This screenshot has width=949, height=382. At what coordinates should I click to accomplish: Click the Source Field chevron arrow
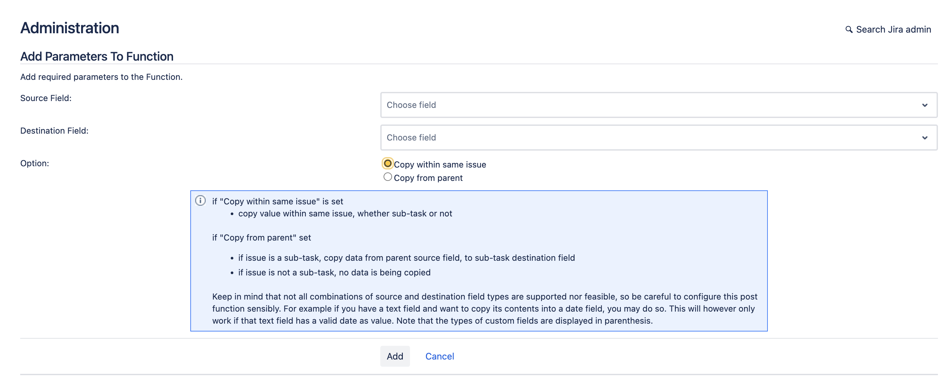coord(924,105)
